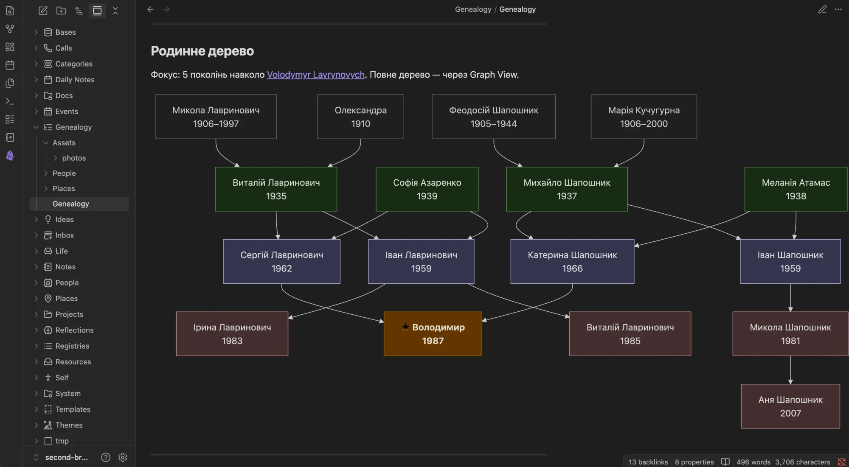Click the highlighted Володимир 1987 node

click(433, 334)
